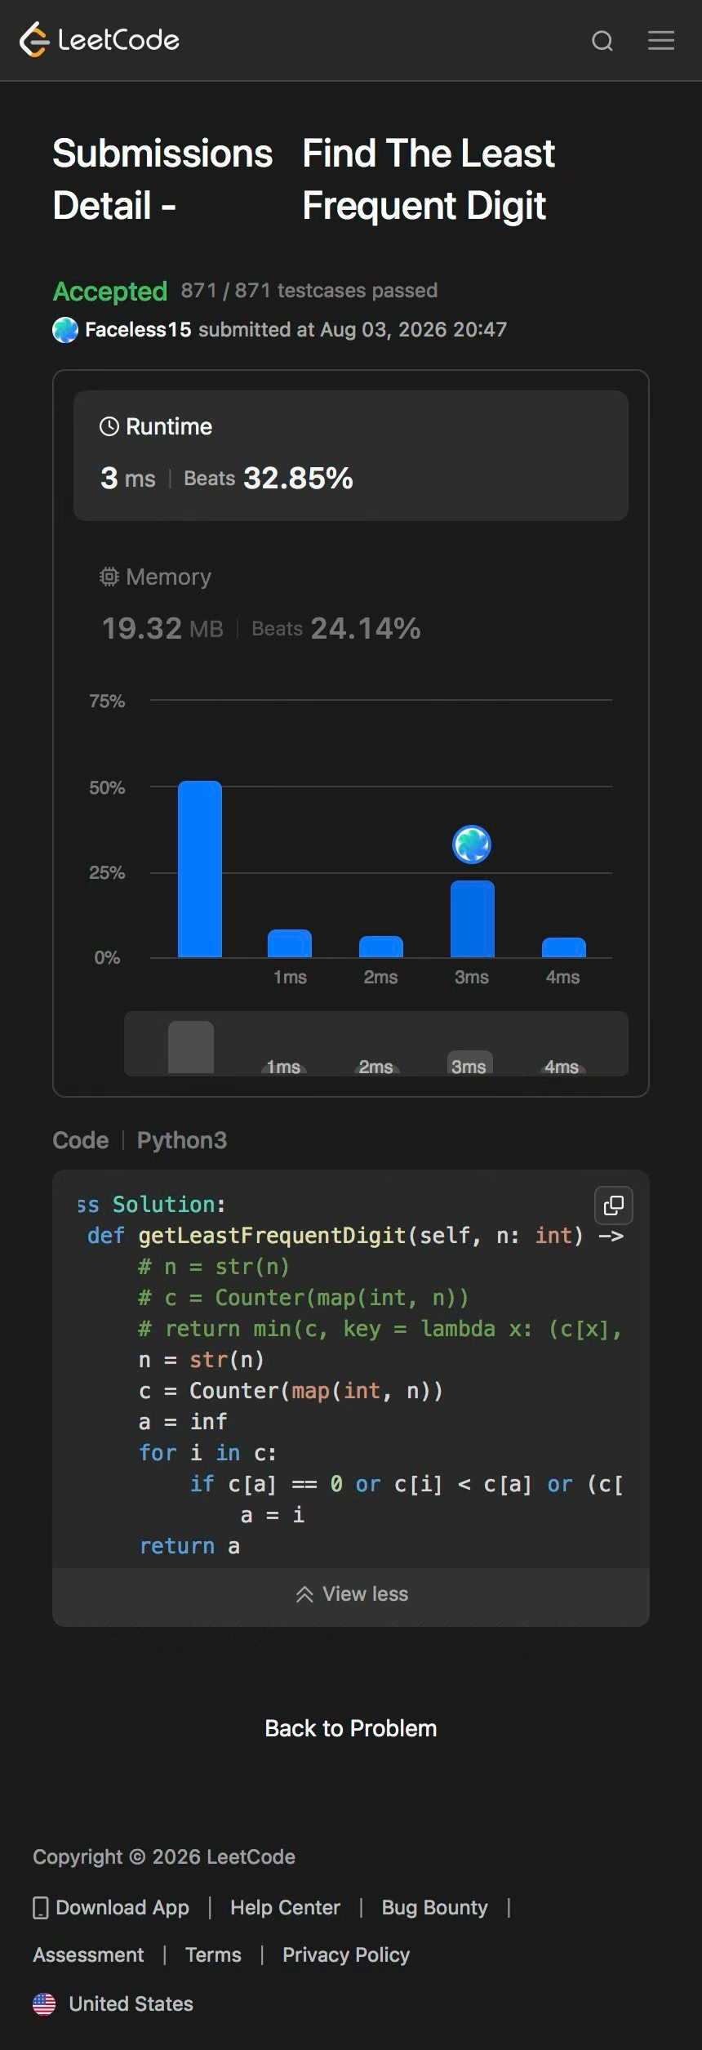Click the '19.32 MB' memory value
The height and width of the screenshot is (2050, 702).
162,628
